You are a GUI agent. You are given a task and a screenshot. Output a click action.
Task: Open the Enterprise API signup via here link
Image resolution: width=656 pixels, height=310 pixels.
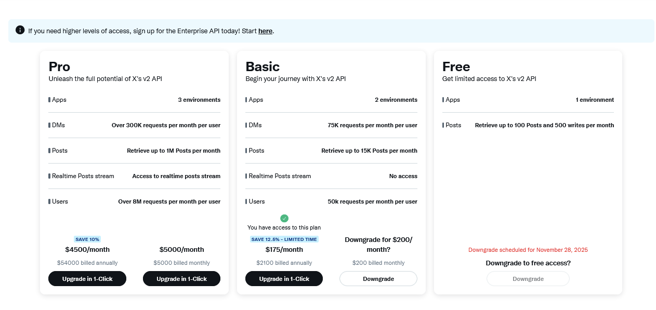point(265,31)
